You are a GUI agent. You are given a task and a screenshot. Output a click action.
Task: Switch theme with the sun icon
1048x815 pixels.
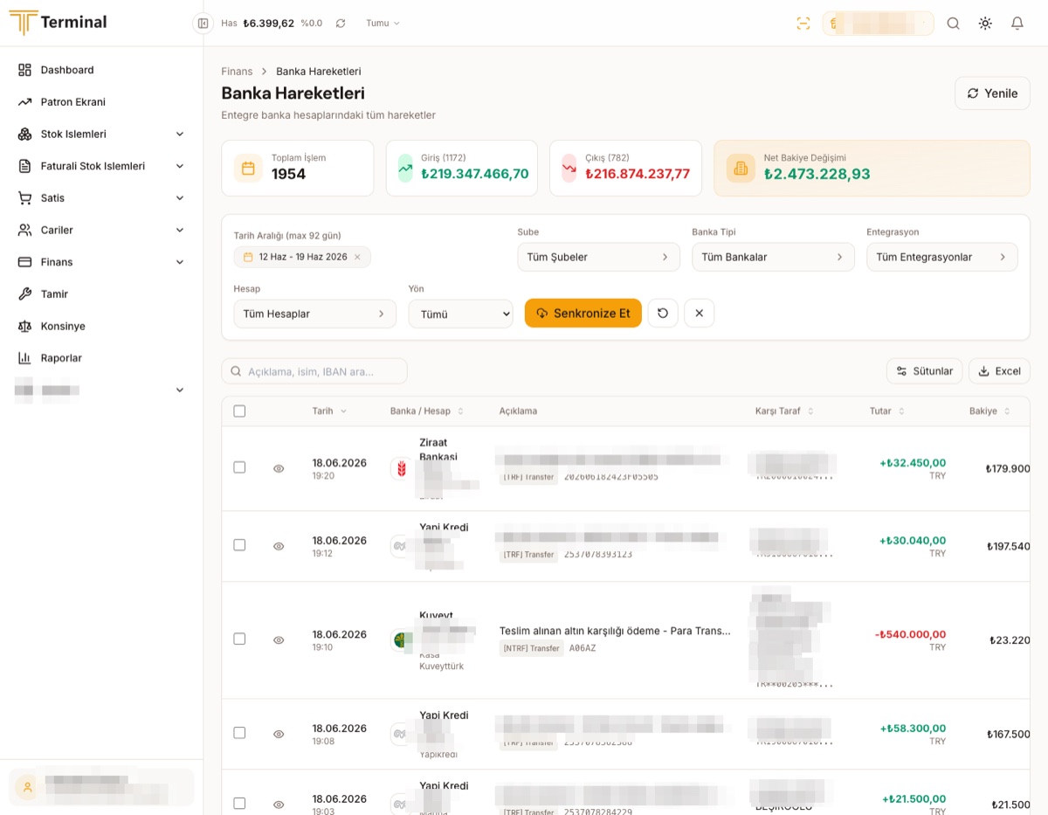(x=985, y=24)
